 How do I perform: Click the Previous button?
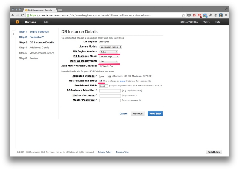pyautogui.click(x=137, y=113)
